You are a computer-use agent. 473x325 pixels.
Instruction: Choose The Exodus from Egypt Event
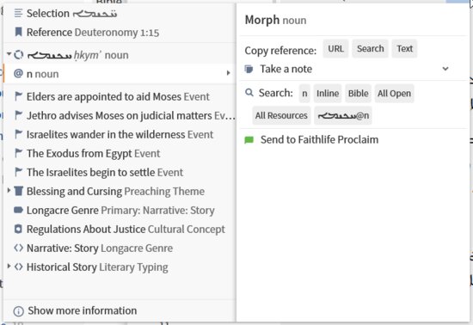point(120,153)
